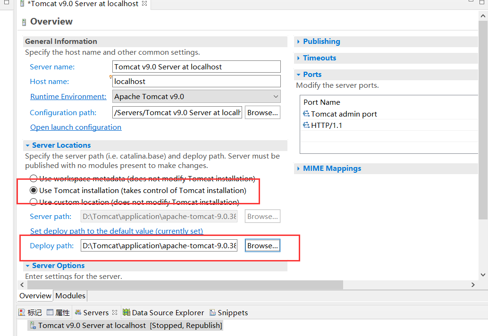Click the vertical scrollbar thumb of the editor
The height and width of the screenshot is (336, 488).
(x=483, y=120)
